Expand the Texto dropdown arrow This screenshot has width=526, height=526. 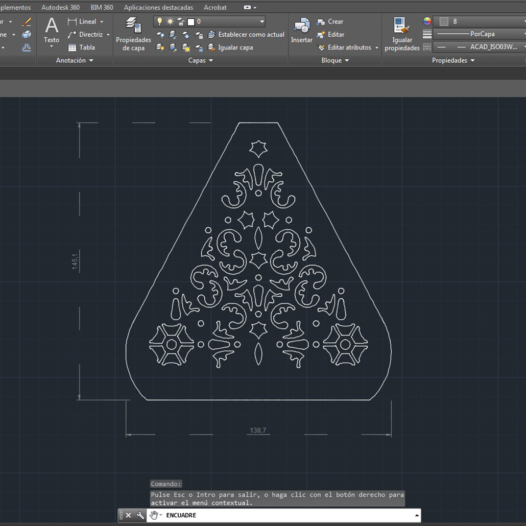click(x=52, y=46)
